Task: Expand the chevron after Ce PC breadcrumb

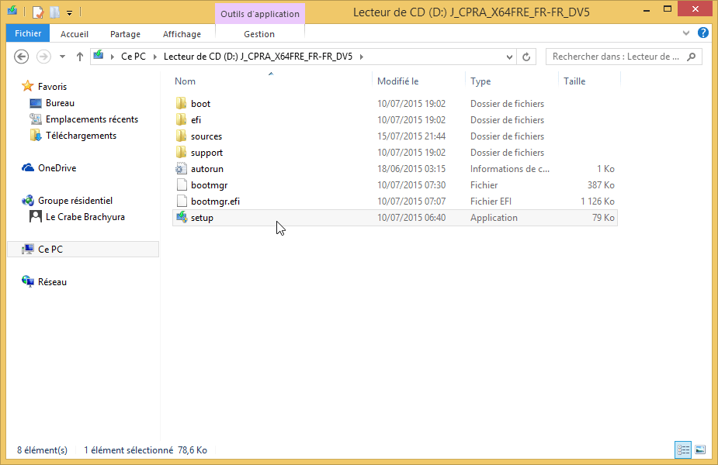Action: (x=154, y=57)
